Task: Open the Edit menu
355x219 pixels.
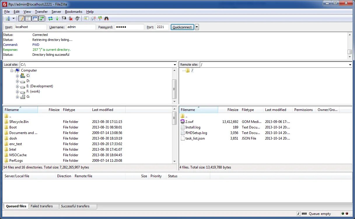Action: pos(17,12)
